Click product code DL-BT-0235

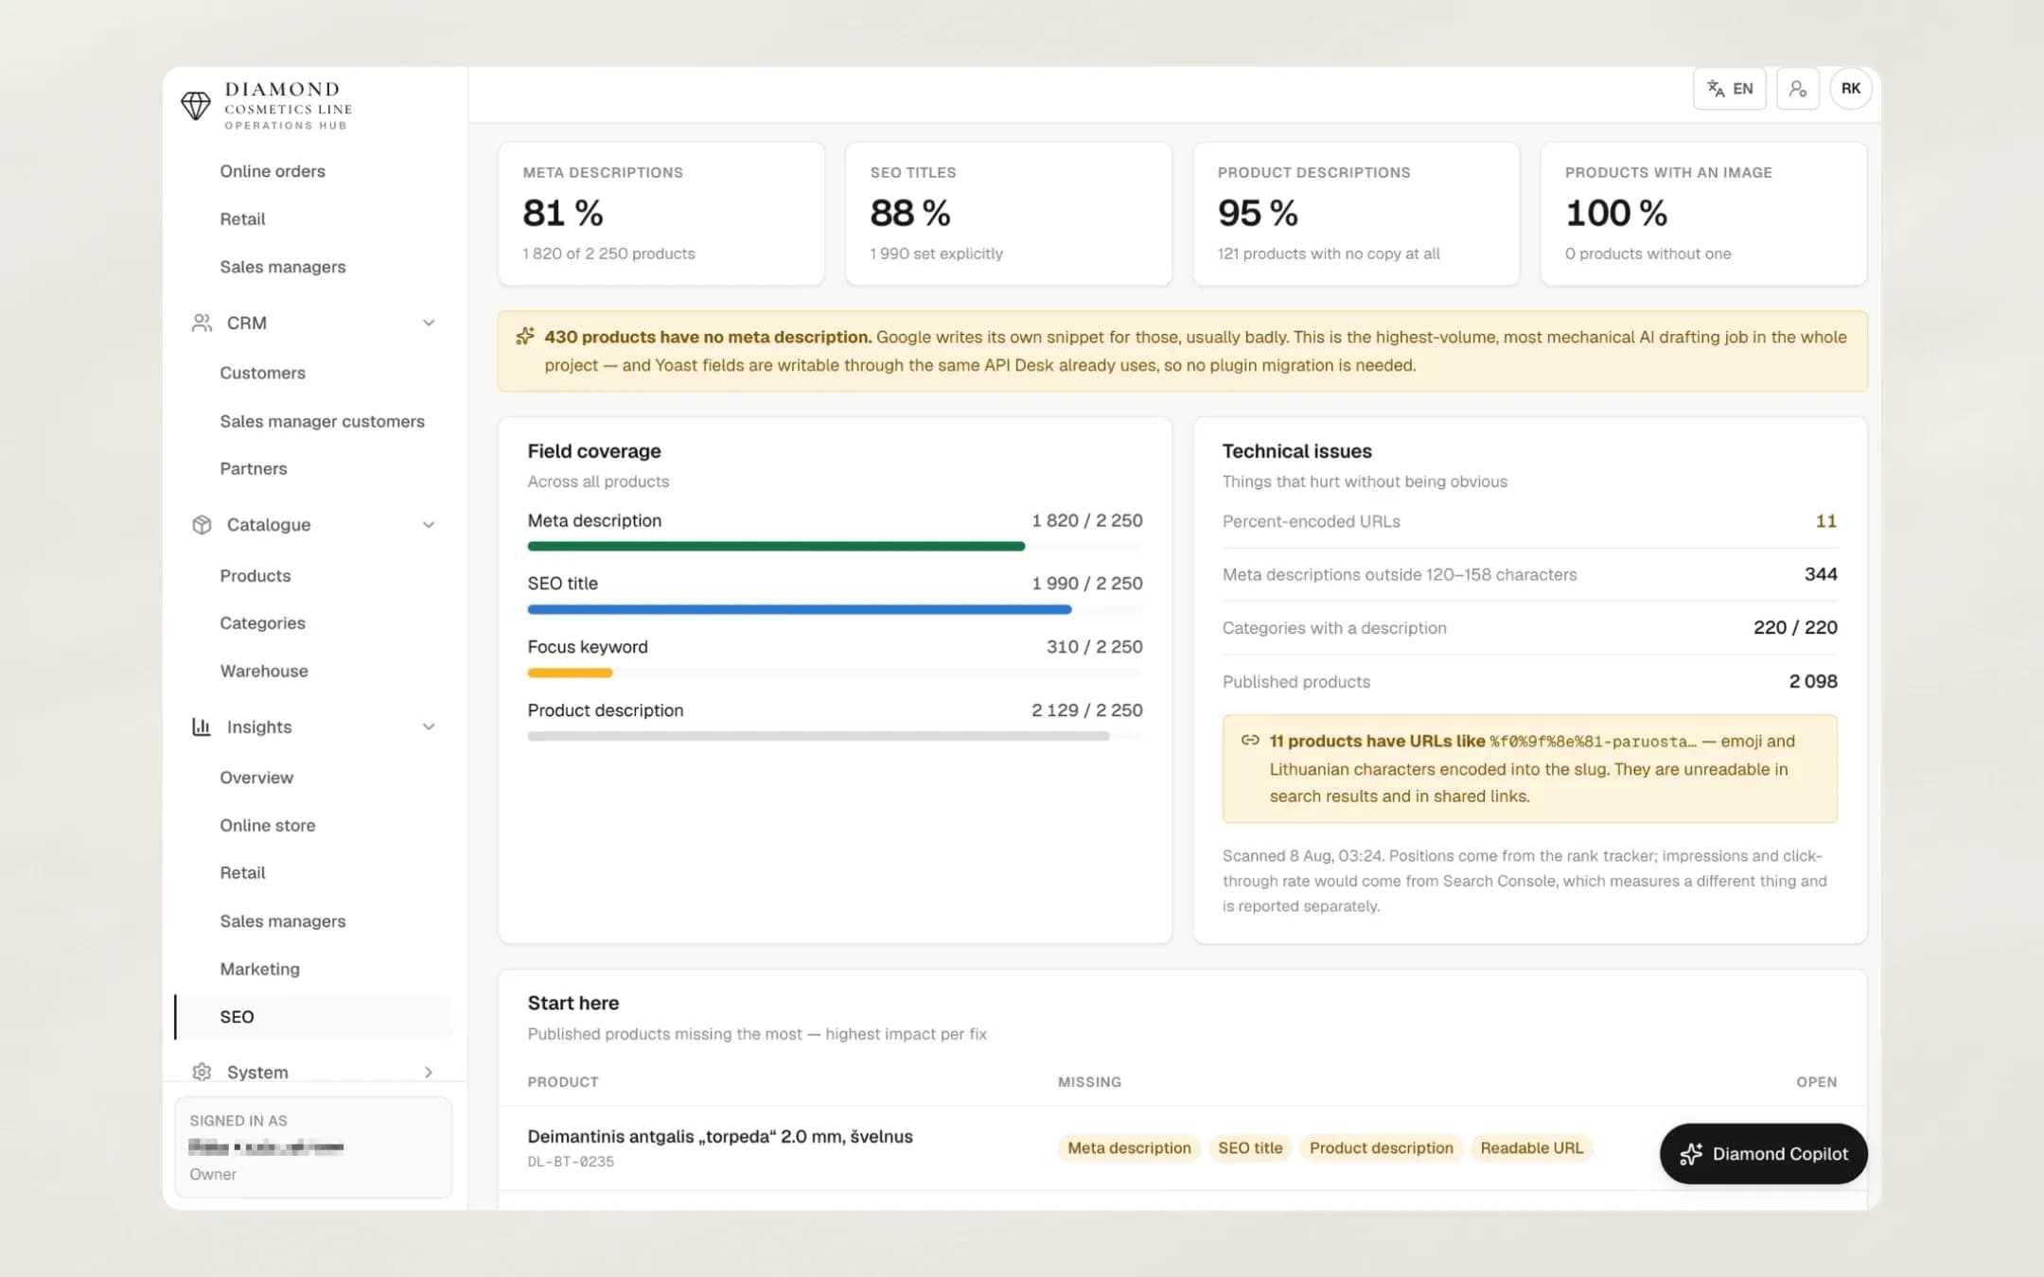[x=571, y=1162]
